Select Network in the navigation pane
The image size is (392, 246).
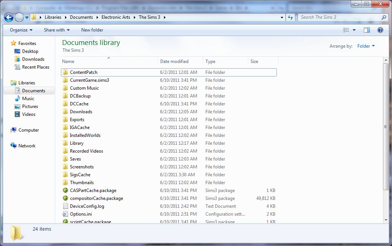click(x=27, y=146)
